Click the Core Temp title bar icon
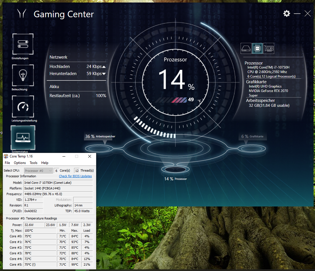This screenshot has width=315, height=271. point(6,156)
